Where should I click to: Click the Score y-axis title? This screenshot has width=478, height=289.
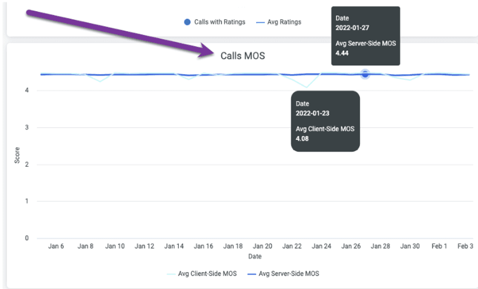[x=17, y=156]
